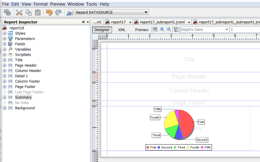The image size is (260, 162).
Task: Zoom out of the report designer
Action: (x=169, y=29)
